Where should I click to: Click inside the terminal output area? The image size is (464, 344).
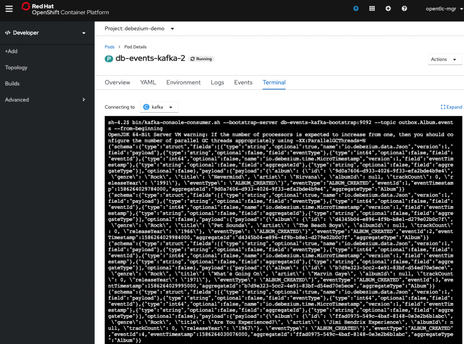pos(280,226)
